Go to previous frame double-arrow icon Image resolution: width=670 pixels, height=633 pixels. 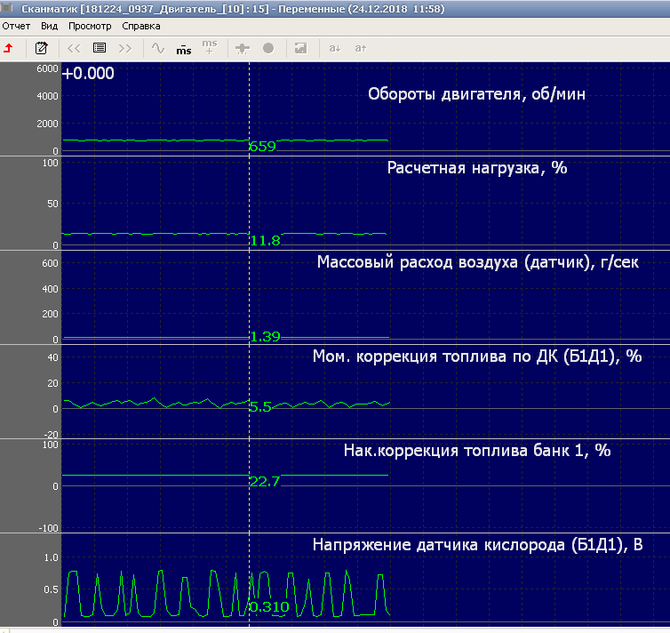74,48
